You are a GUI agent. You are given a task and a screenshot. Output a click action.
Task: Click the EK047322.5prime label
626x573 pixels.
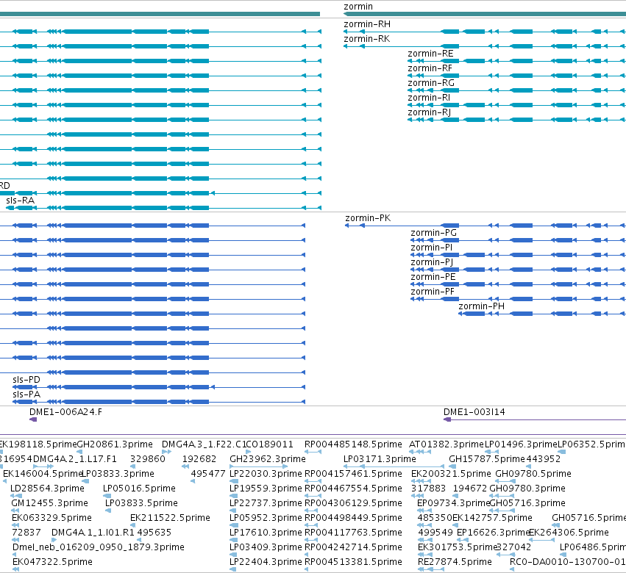[52, 562]
